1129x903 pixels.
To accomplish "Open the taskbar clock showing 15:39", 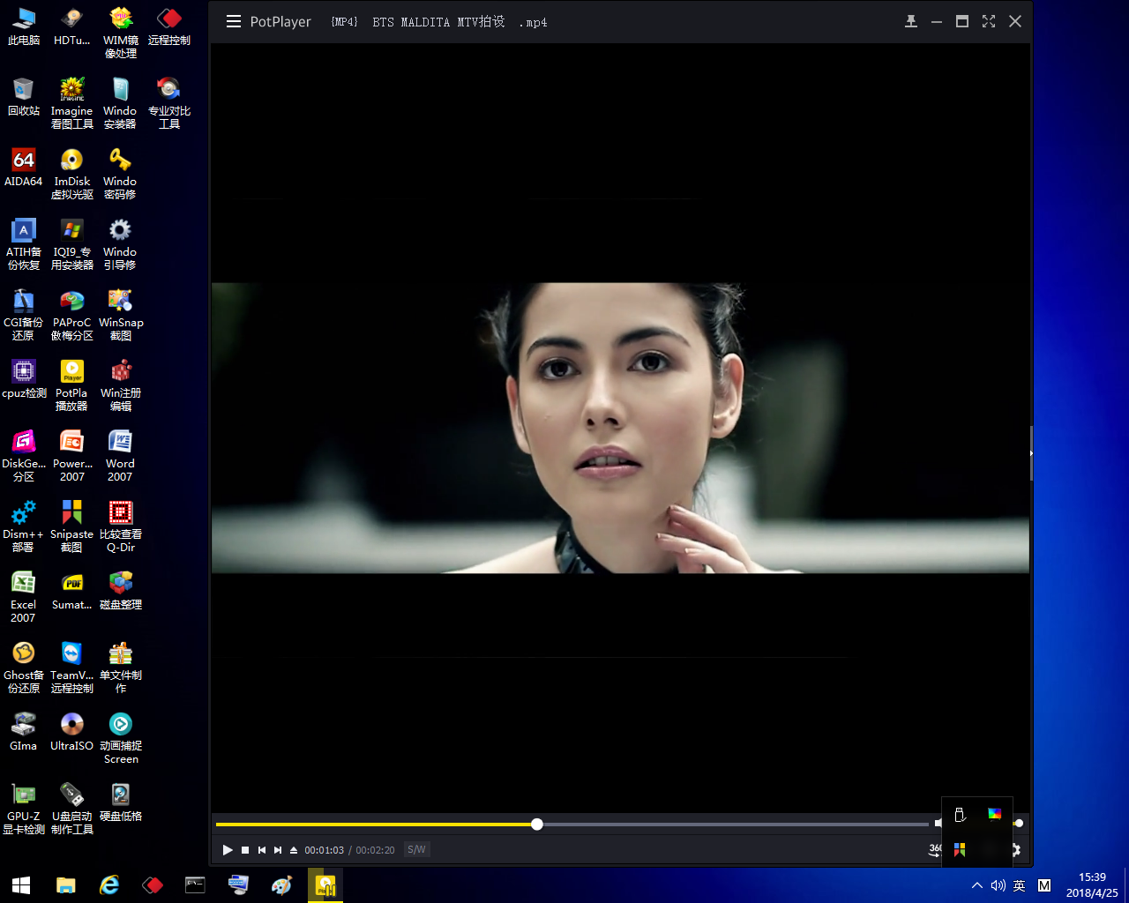I will pyautogui.click(x=1092, y=885).
